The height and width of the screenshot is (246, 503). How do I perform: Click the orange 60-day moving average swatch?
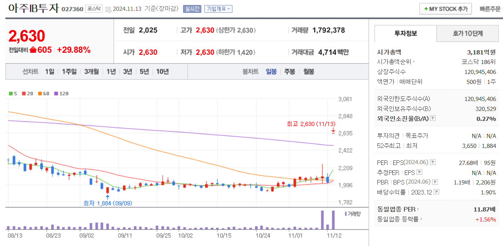pyautogui.click(x=40, y=93)
